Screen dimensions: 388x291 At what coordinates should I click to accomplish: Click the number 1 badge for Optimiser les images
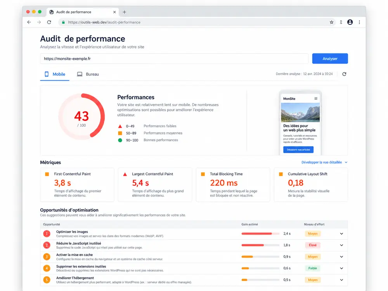47,234
